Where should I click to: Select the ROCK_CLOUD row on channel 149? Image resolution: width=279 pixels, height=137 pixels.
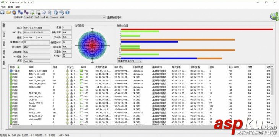click(139, 113)
